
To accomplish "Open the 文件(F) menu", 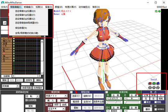I will (4, 7).
